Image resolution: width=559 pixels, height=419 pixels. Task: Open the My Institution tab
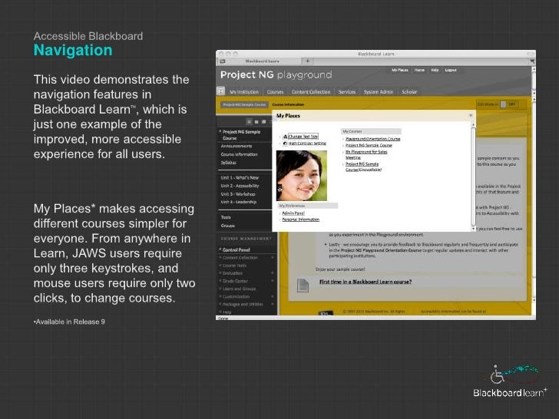pos(244,92)
